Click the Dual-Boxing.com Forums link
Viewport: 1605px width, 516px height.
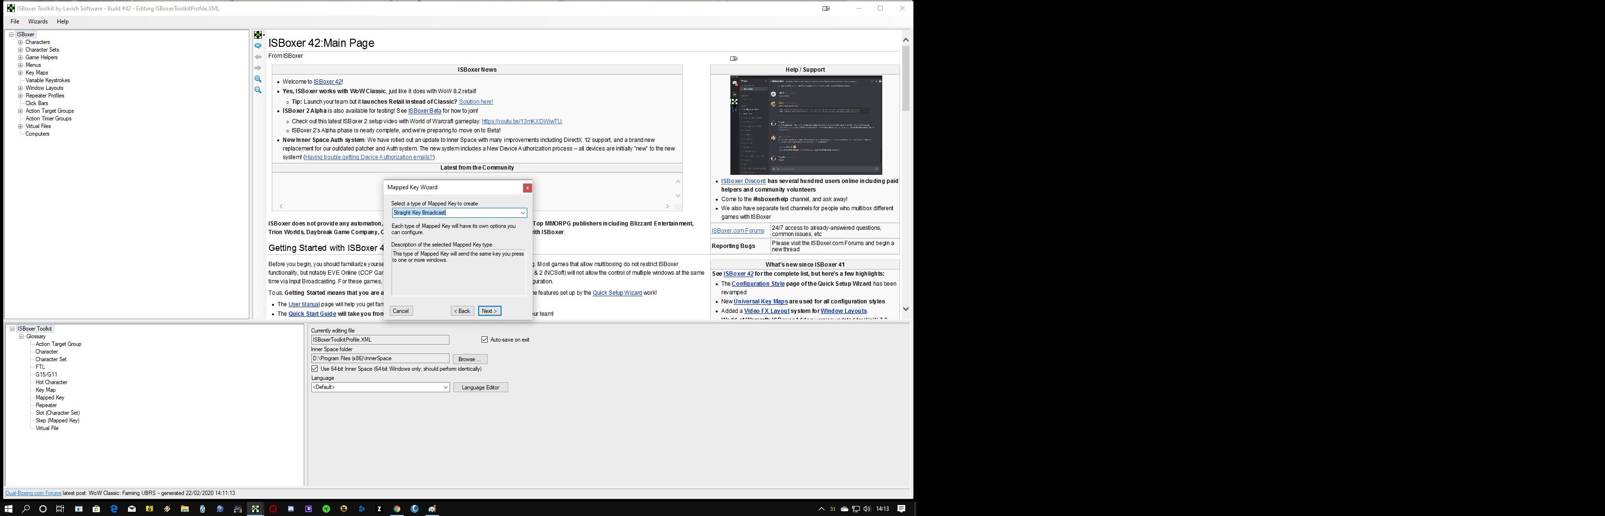click(x=33, y=493)
